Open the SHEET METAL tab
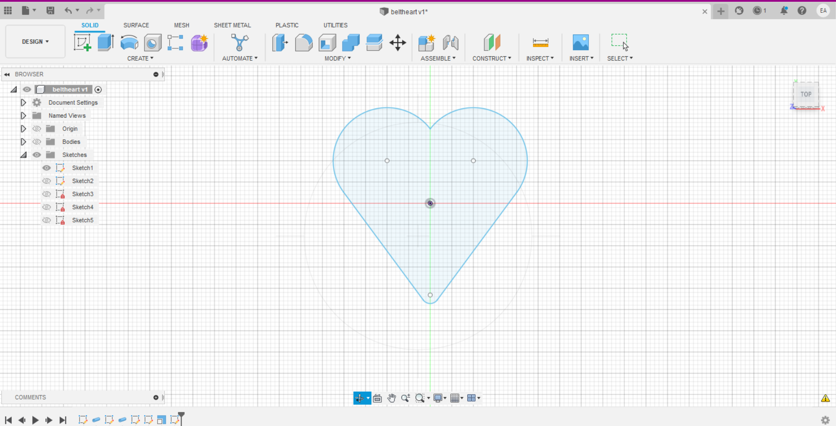 click(233, 25)
